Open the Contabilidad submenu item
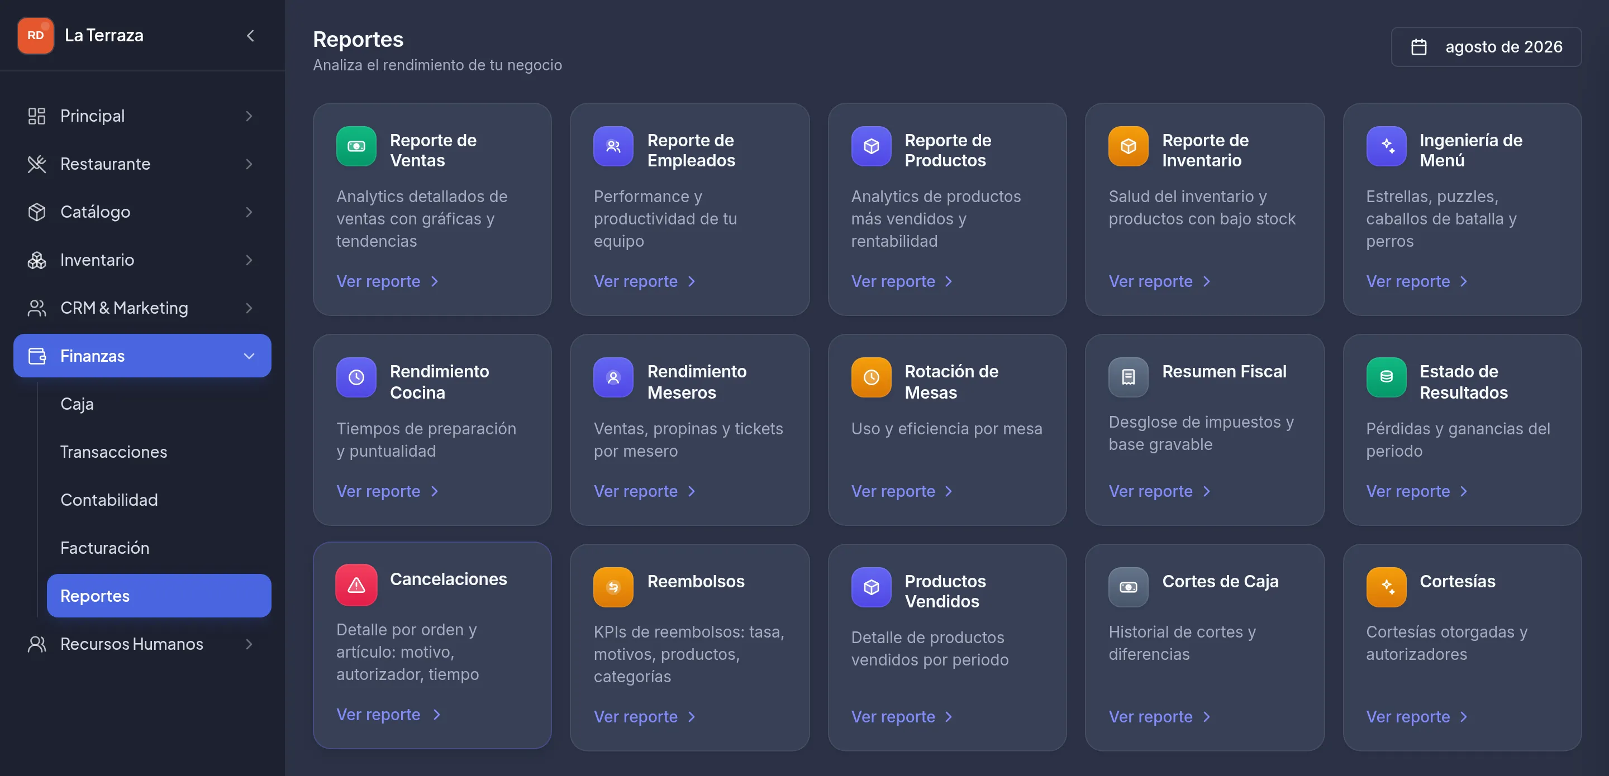The image size is (1609, 776). pos(159,500)
